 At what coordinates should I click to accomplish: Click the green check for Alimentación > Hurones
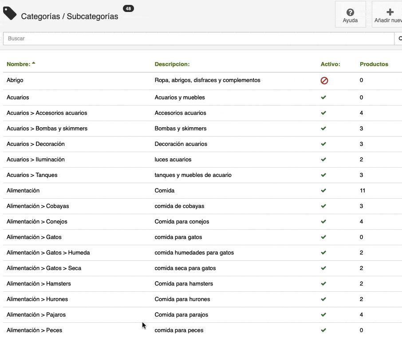coord(323,299)
